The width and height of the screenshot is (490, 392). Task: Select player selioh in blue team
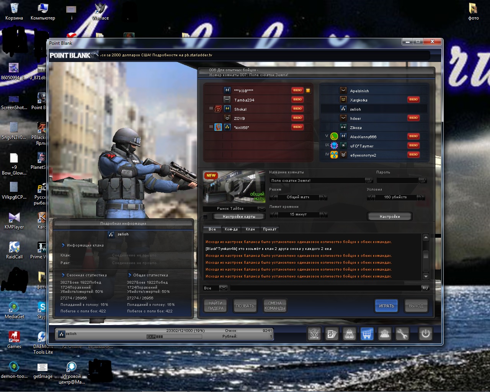coord(374,109)
